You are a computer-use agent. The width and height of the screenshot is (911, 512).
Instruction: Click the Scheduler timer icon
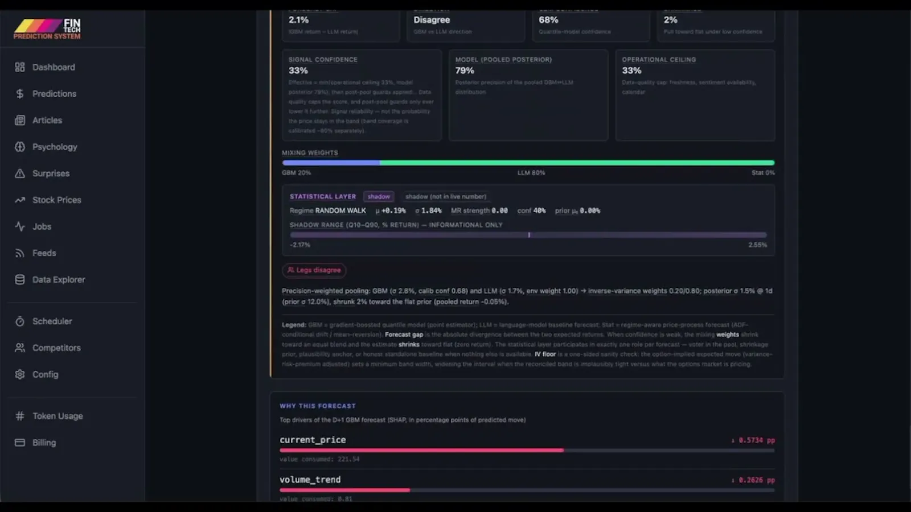[20, 321]
